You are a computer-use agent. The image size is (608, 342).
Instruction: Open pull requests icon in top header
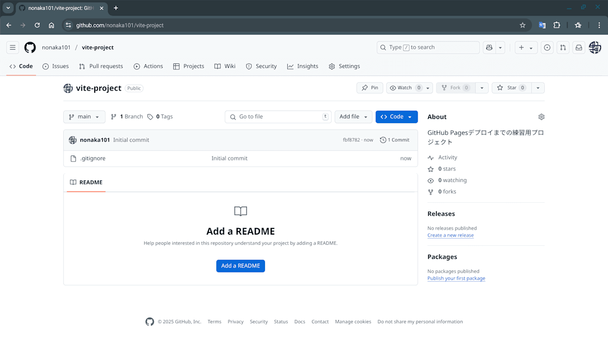point(563,48)
